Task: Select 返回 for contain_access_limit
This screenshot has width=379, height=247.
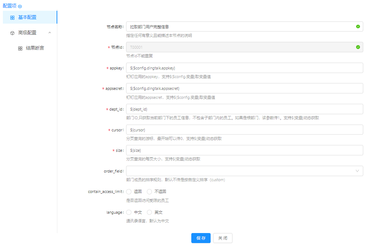Action: tap(129, 192)
